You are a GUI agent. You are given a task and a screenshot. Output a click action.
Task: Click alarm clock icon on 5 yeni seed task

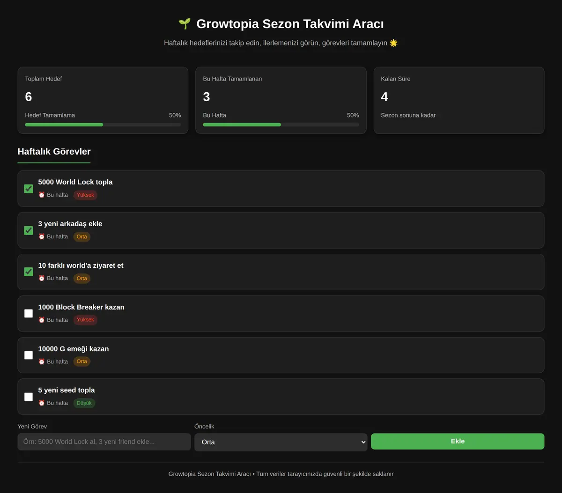pos(42,403)
